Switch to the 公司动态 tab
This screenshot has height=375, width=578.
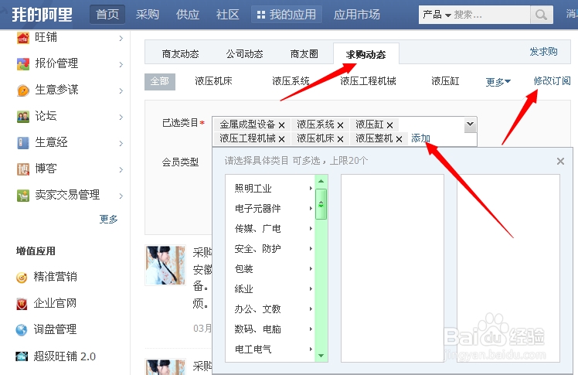pos(244,54)
